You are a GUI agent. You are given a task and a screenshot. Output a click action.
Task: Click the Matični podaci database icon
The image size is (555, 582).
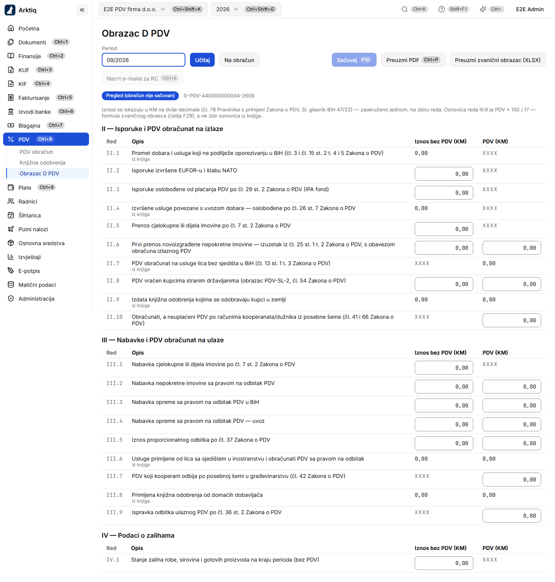11,285
